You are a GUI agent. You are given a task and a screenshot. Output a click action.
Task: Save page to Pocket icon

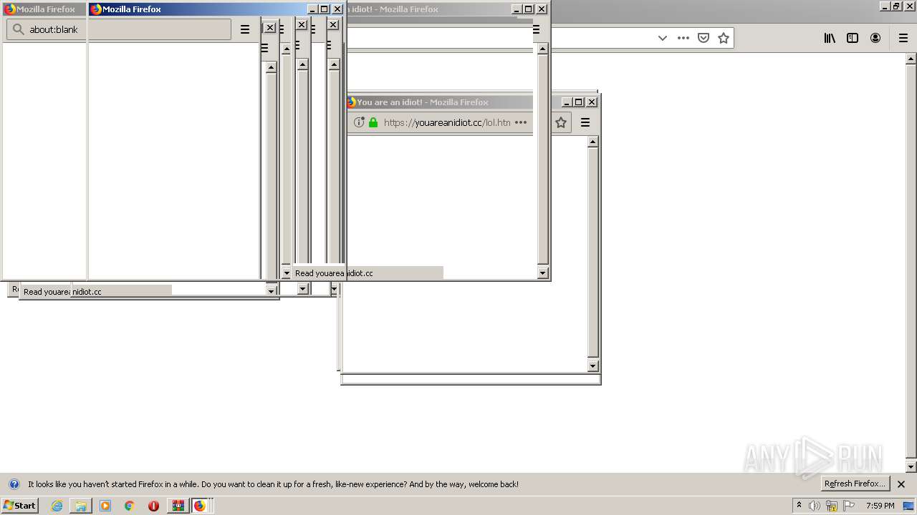pos(704,38)
